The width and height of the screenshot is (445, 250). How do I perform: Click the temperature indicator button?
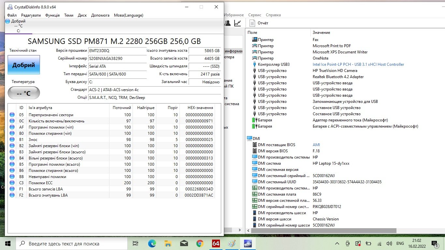point(24,93)
